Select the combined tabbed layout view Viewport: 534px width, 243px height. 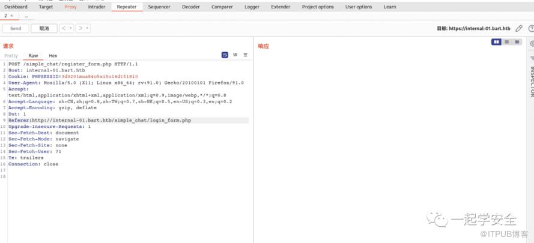tap(516, 42)
